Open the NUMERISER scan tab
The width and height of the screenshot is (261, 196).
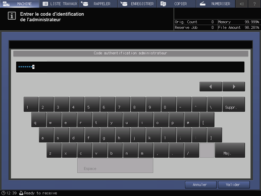pyautogui.click(x=216, y=4)
